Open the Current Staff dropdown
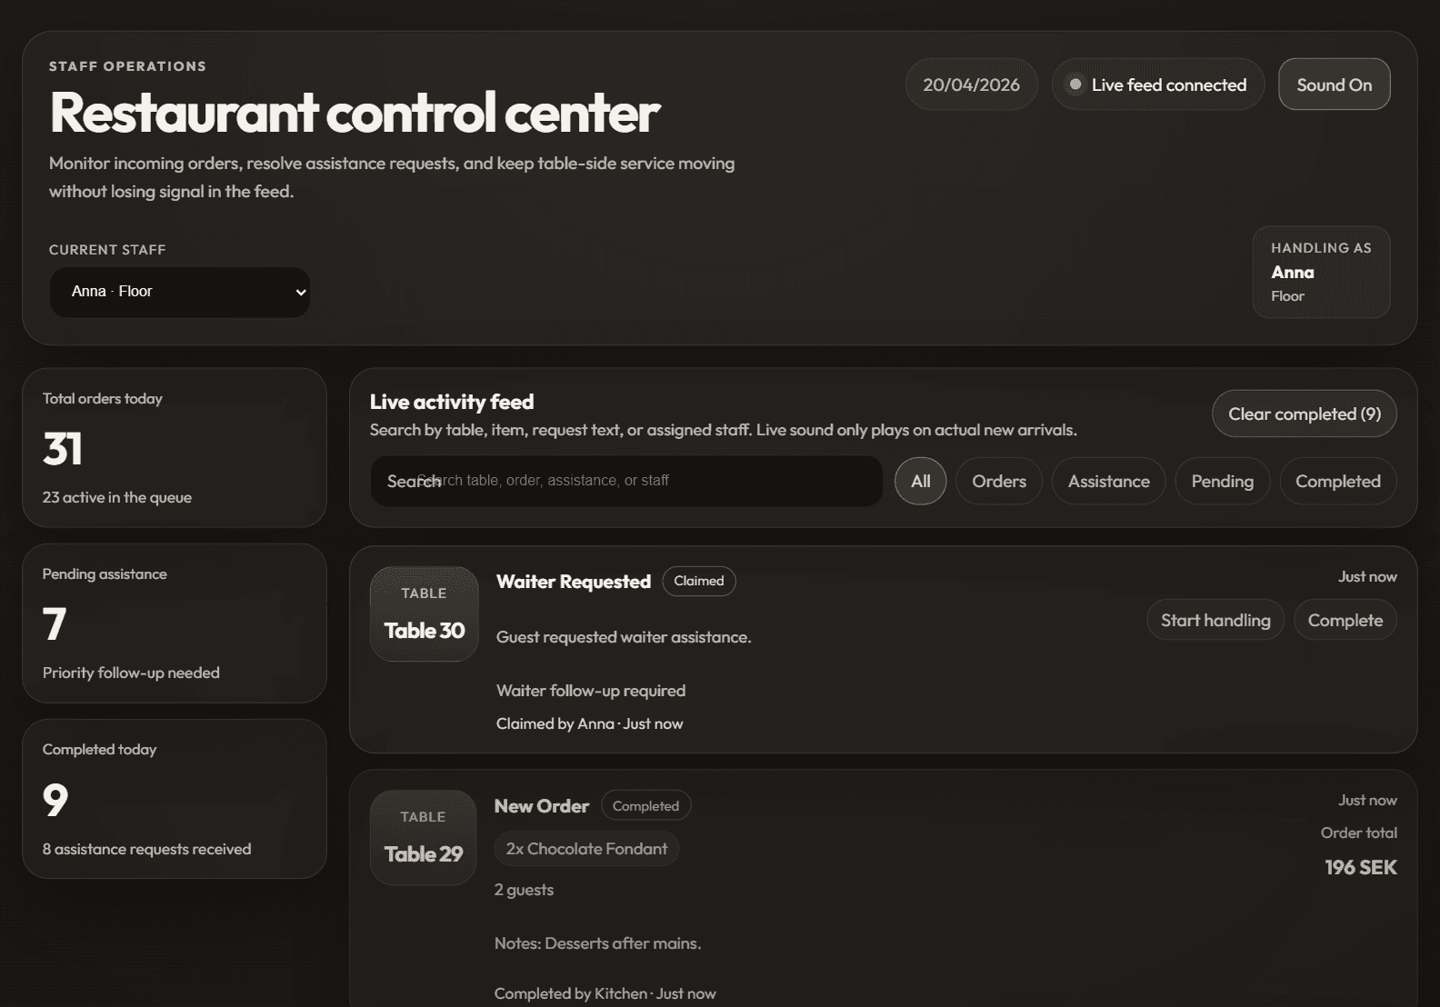The width and height of the screenshot is (1440, 1007). coord(179,292)
